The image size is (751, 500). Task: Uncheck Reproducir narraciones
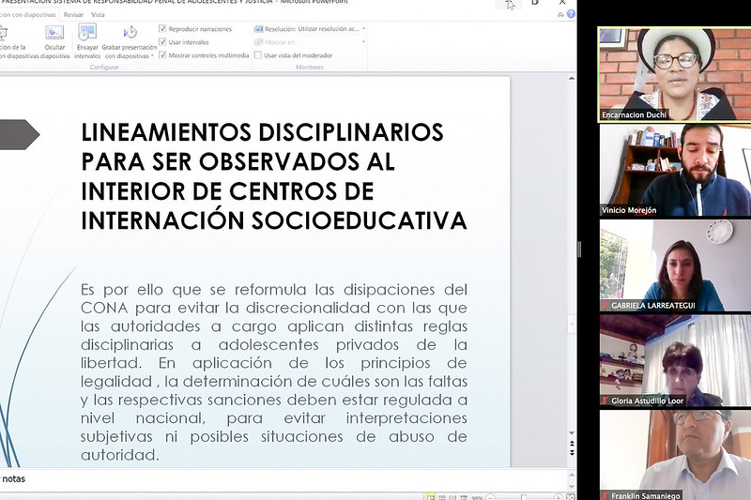coord(162,29)
